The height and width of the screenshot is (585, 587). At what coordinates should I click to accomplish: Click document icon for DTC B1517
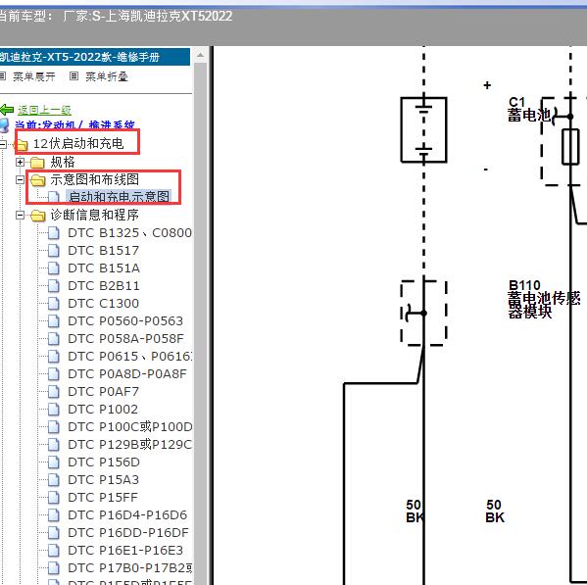54,251
